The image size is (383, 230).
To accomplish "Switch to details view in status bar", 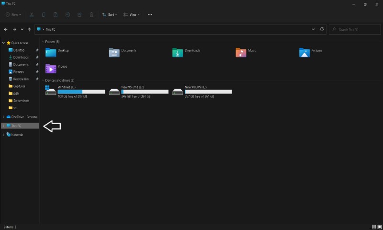I will point(373,227).
